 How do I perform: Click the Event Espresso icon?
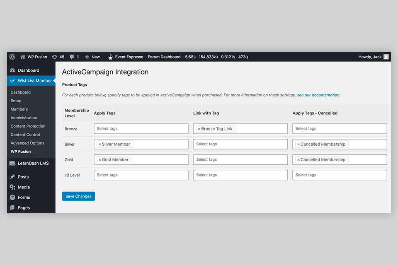click(111, 57)
